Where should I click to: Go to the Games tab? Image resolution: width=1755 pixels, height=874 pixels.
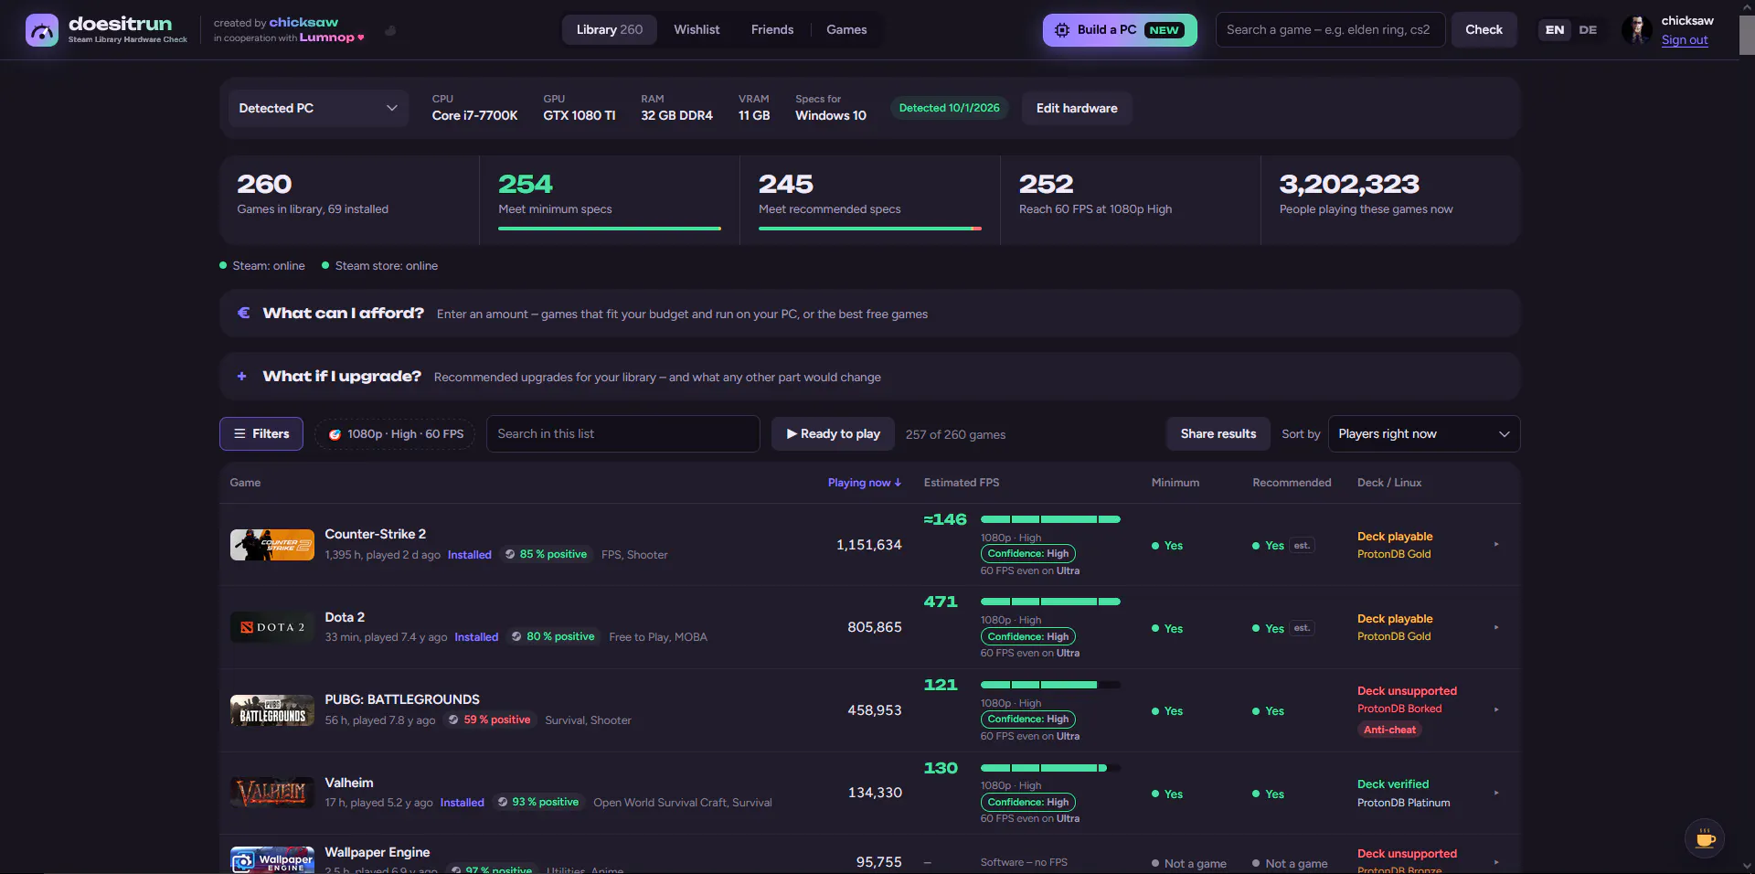click(846, 29)
